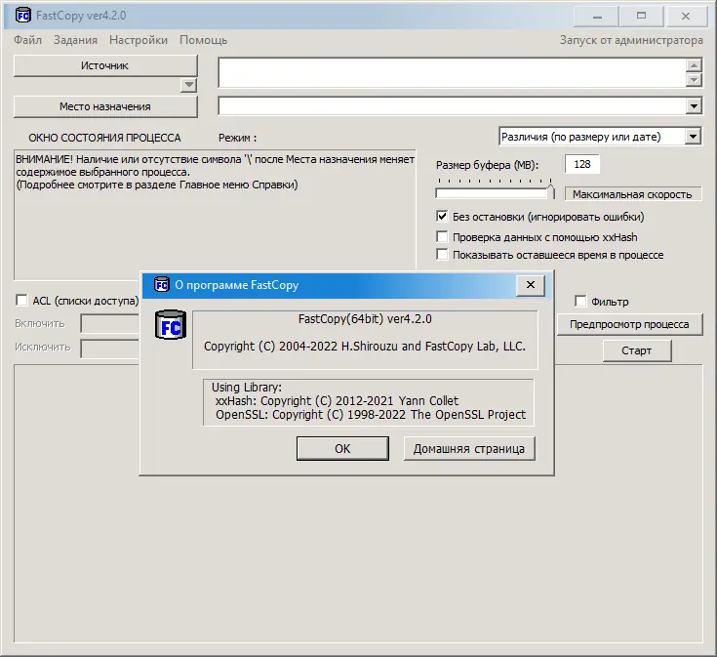Screen dimensions: 717x657
Task: Click the ОКНО СОСТОЯНИЯ ПРОЦЕССА label
Action: (x=104, y=138)
